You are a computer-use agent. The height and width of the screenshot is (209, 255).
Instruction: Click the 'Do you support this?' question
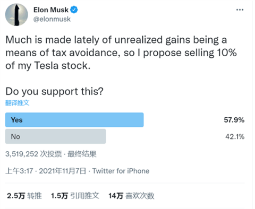pyautogui.click(x=54, y=91)
